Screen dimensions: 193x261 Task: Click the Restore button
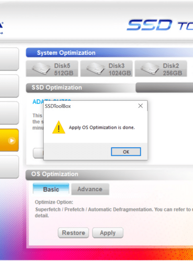point(73,233)
